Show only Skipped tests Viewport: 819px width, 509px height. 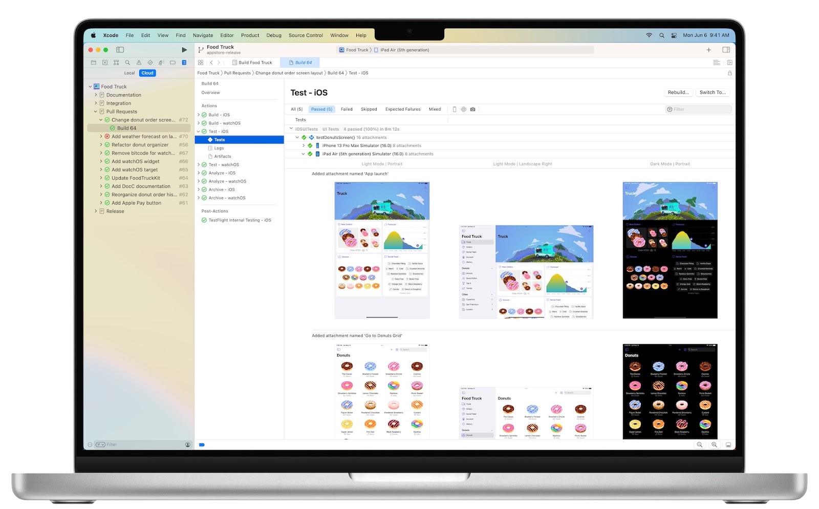point(369,109)
